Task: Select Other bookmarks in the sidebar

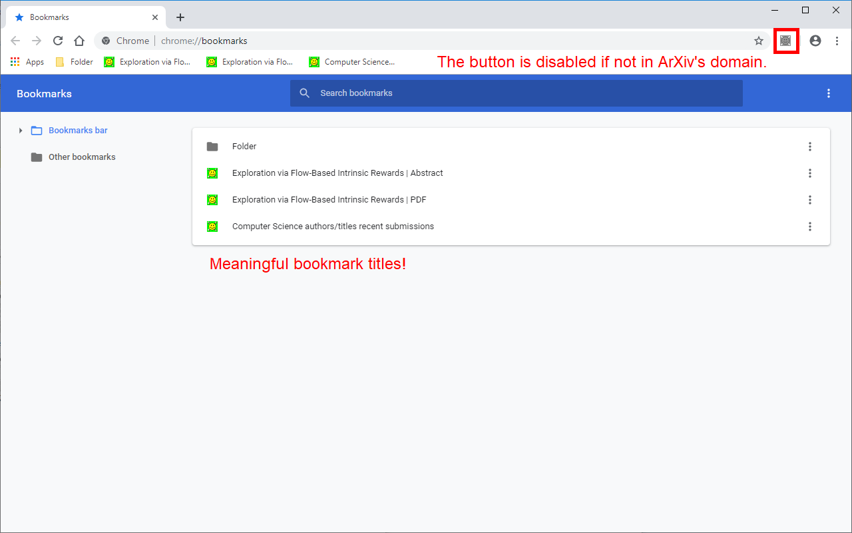Action: pos(81,157)
